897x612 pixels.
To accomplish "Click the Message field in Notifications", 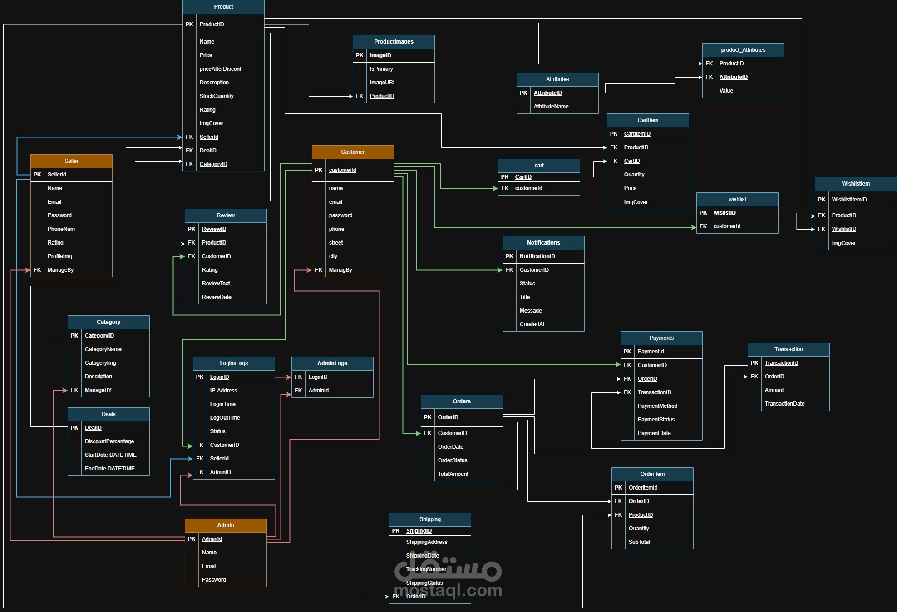I will [531, 311].
